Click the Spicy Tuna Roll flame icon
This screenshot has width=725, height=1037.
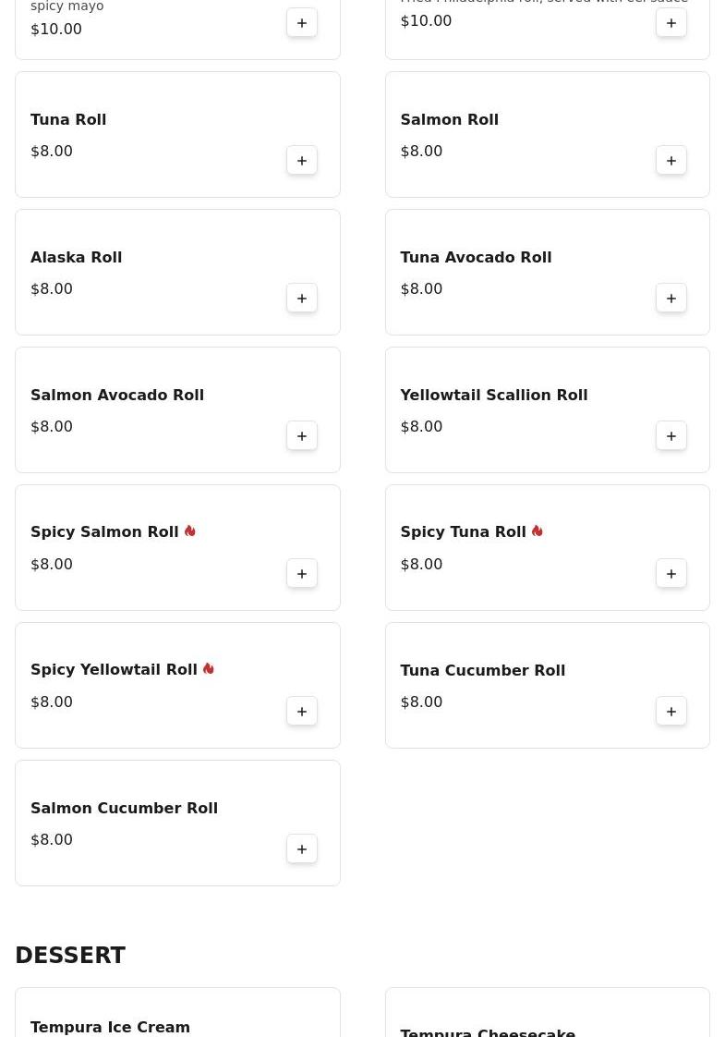pyautogui.click(x=537, y=531)
